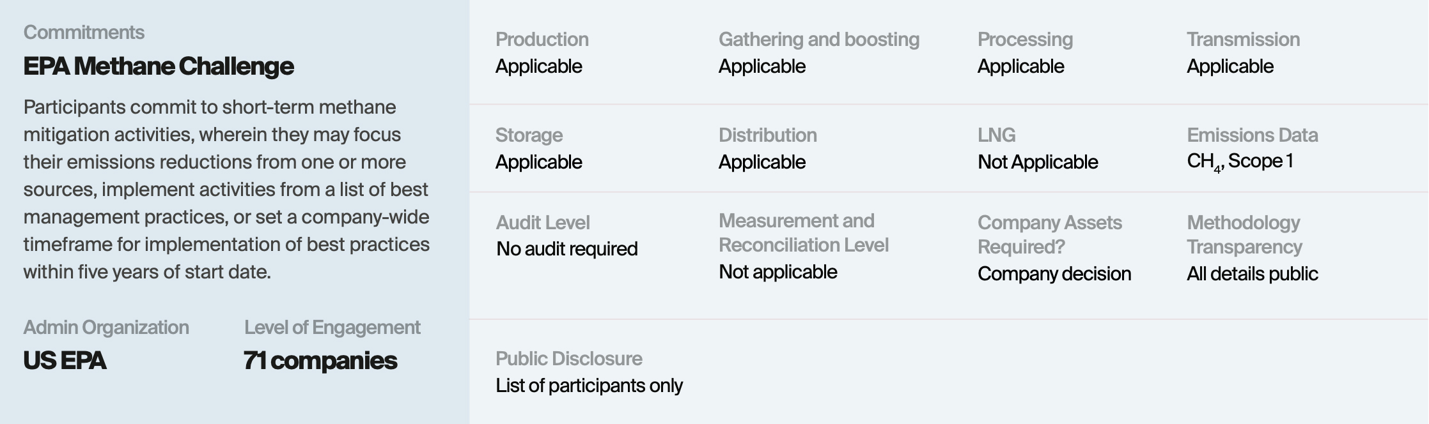Screen dimensions: 1429x424
Task: Click the Company decision value
Action: click(x=1054, y=274)
